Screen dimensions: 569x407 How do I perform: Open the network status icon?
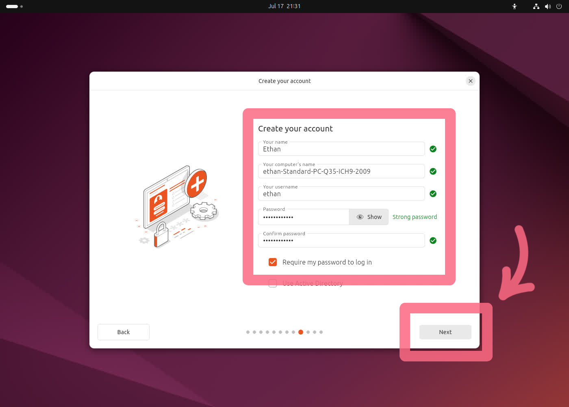536,7
